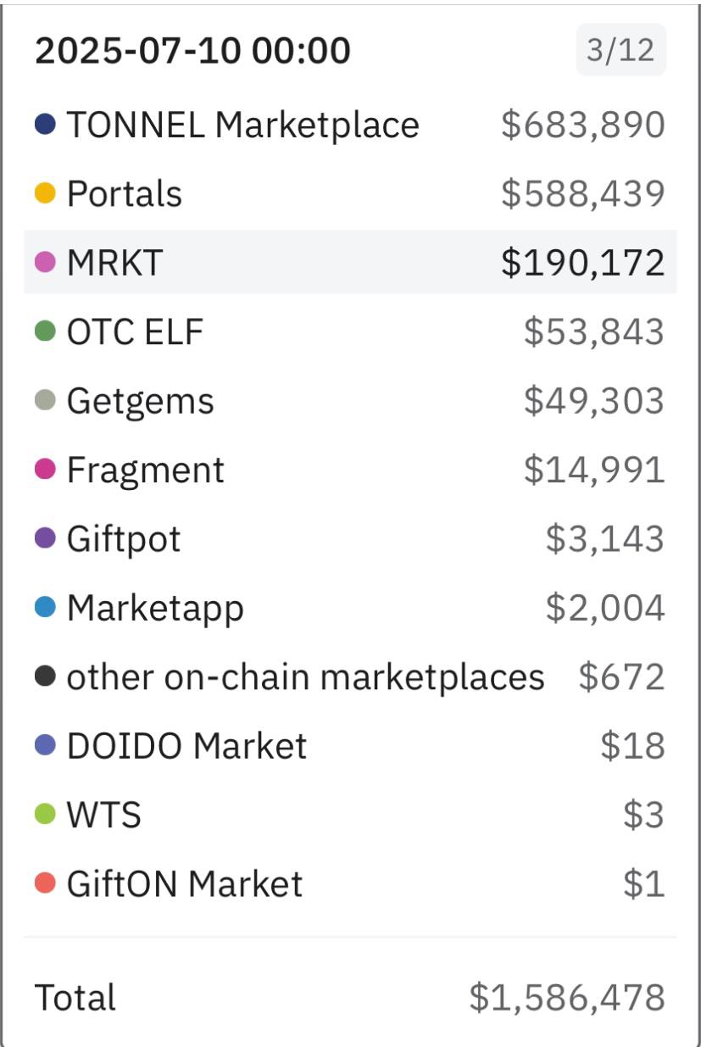Click the WTS entry label
The width and height of the screenshot is (701, 1047).
tap(103, 815)
